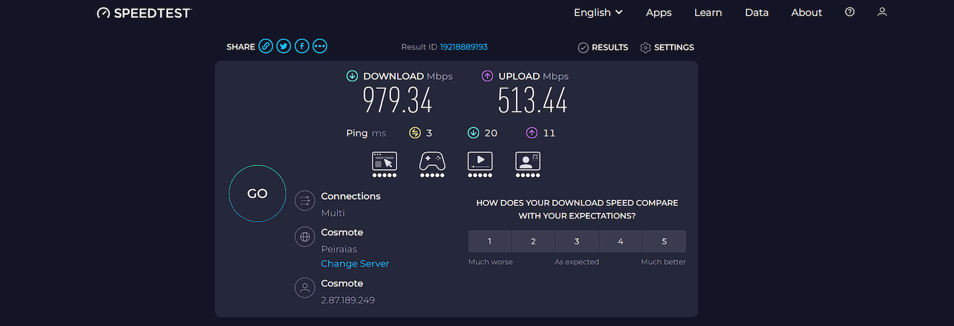The image size is (954, 326).
Task: Rate download speed 3 As expected
Action: pos(577,242)
